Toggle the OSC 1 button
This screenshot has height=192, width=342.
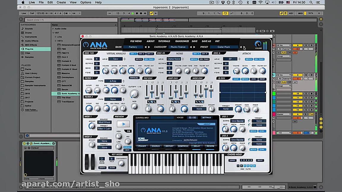click(x=133, y=54)
